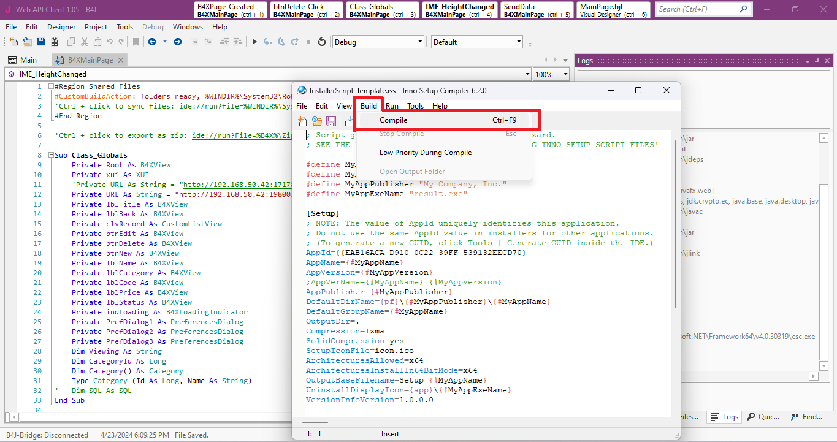Viewport: 837px width, 442px height.
Task: Click the Open file icon in Inno Setup
Action: click(317, 121)
